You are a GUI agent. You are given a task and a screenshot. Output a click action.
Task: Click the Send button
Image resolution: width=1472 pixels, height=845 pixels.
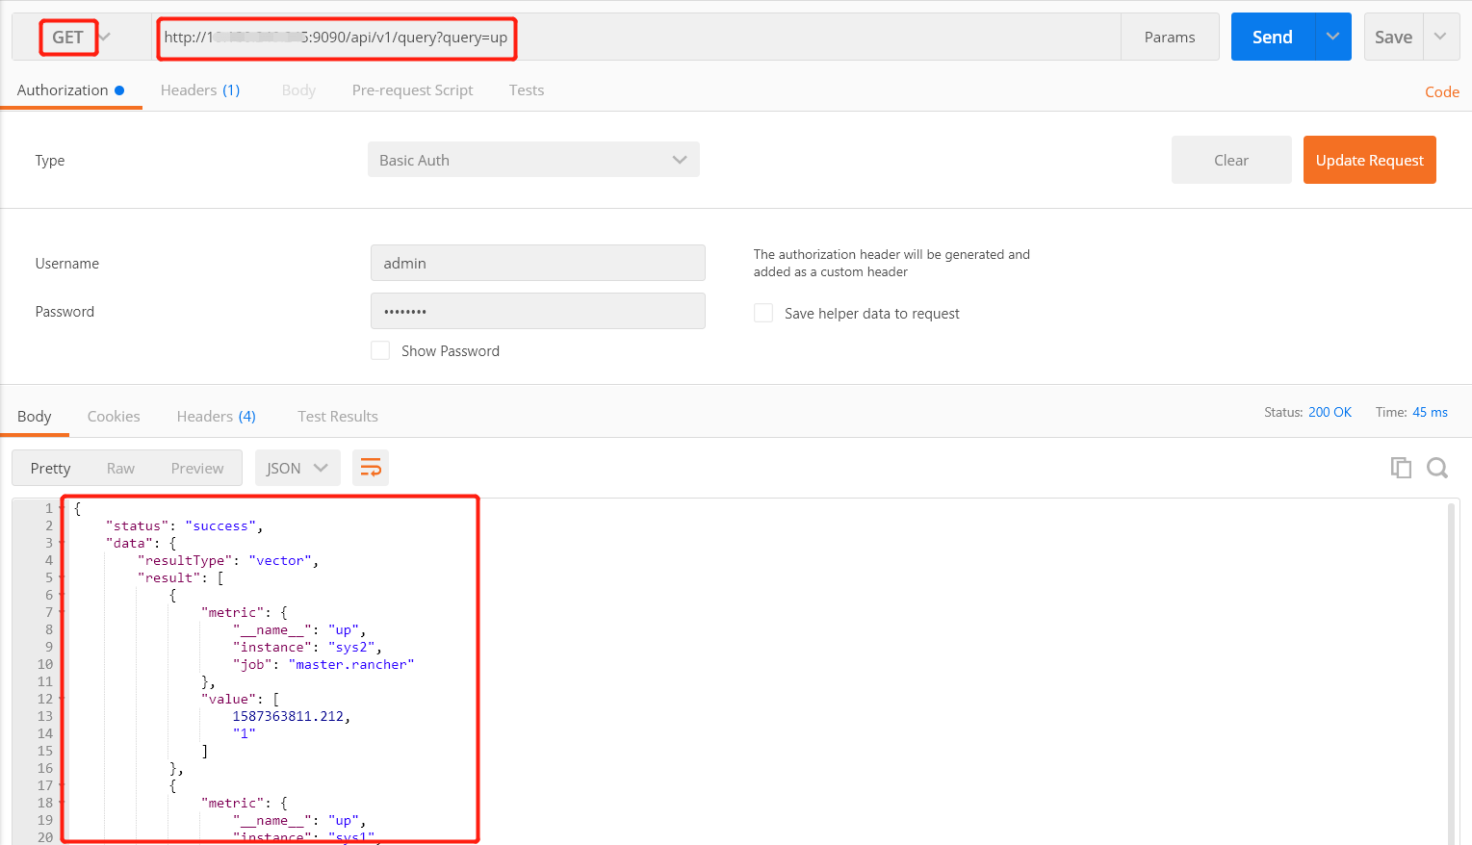click(1271, 37)
